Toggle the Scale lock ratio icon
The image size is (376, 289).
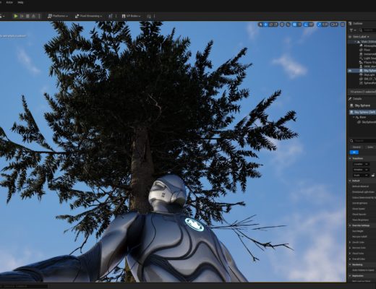pyautogui.click(x=373, y=176)
